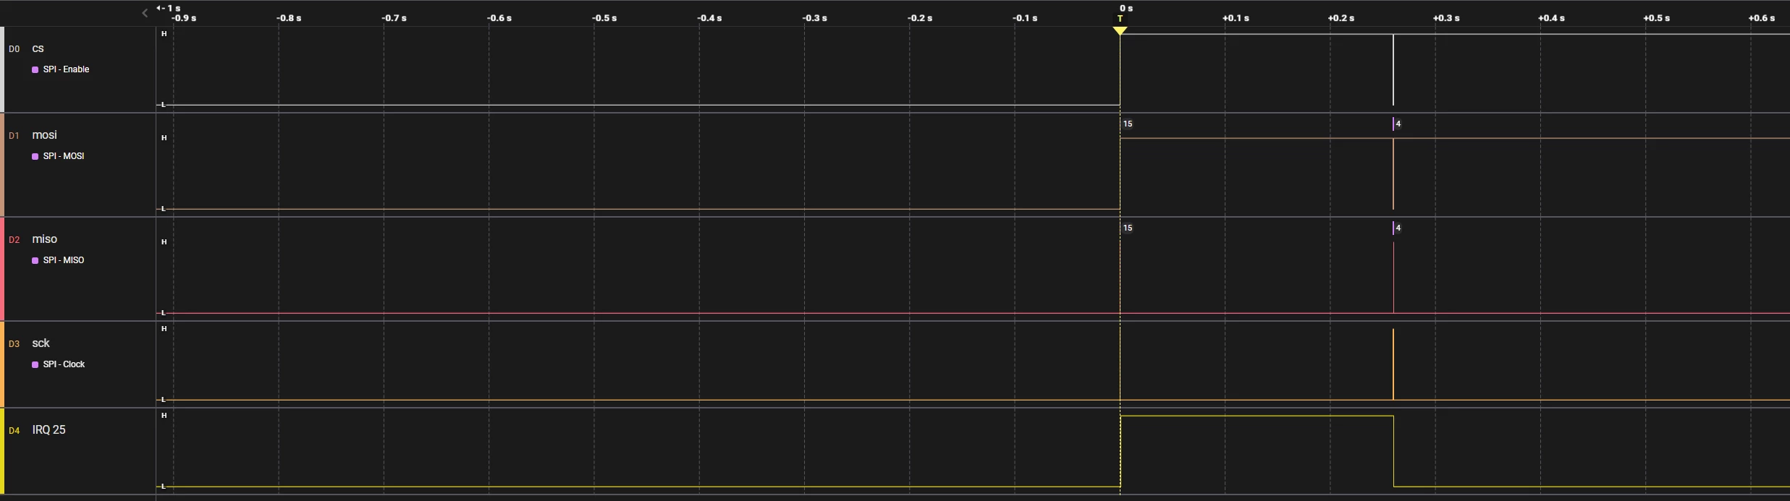The width and height of the screenshot is (1790, 501).
Task: Click the -0.1 s ruler tick label
Action: pyautogui.click(x=1025, y=18)
